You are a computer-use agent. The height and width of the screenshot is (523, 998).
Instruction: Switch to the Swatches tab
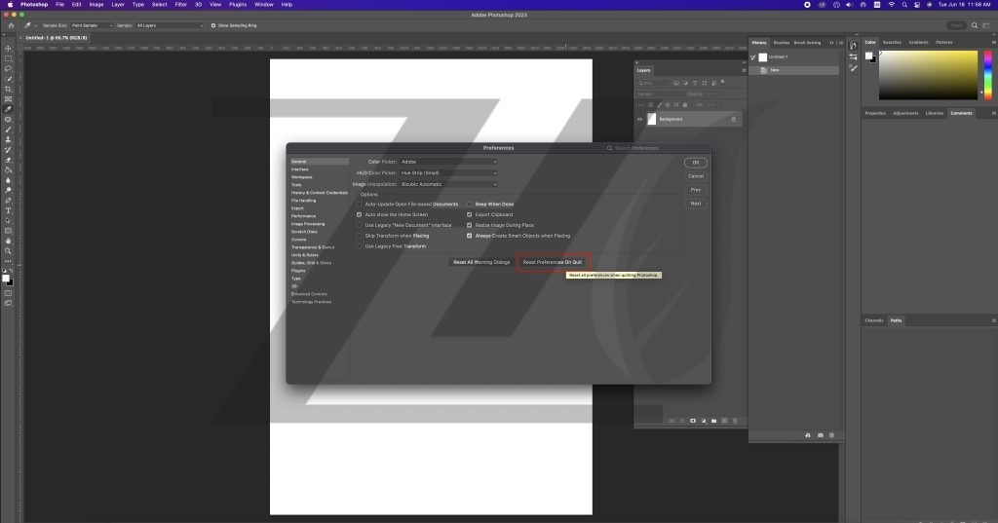click(x=891, y=42)
